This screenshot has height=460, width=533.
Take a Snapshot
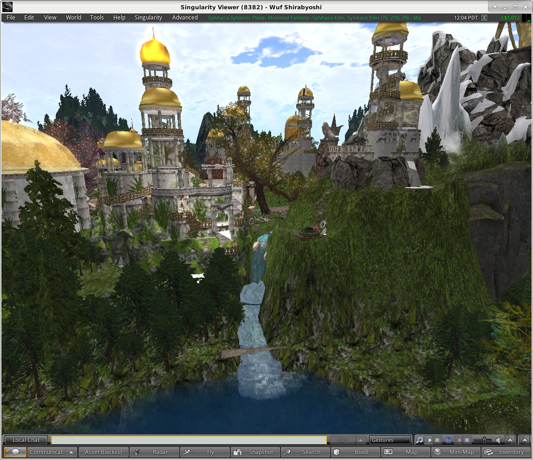[x=255, y=452]
